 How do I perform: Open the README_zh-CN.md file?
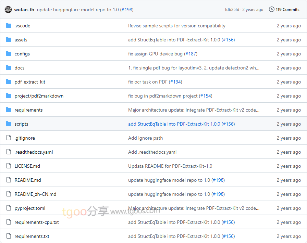click(x=35, y=194)
